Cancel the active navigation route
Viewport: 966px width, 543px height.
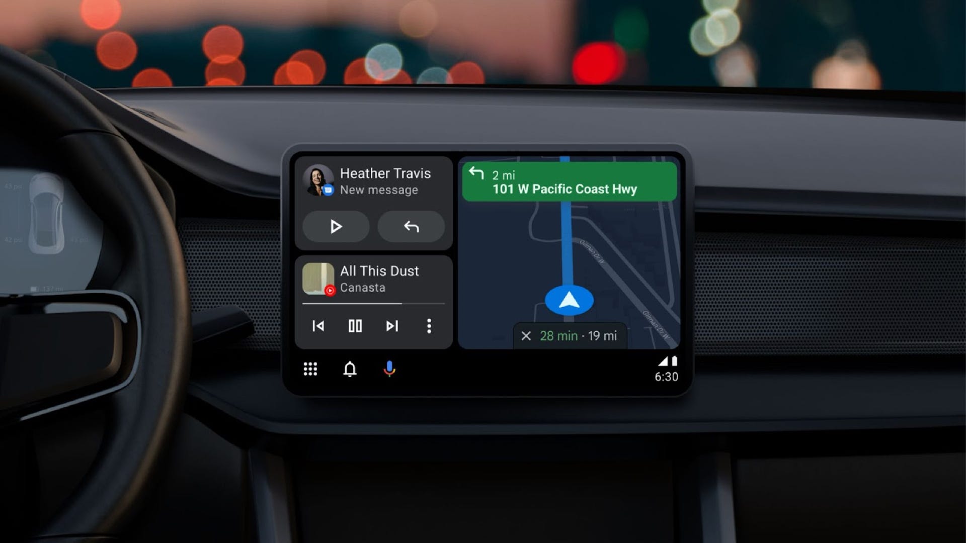click(x=526, y=335)
